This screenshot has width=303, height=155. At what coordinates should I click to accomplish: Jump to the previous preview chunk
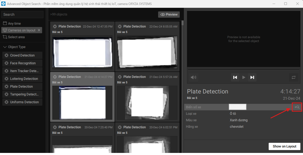coord(235,77)
